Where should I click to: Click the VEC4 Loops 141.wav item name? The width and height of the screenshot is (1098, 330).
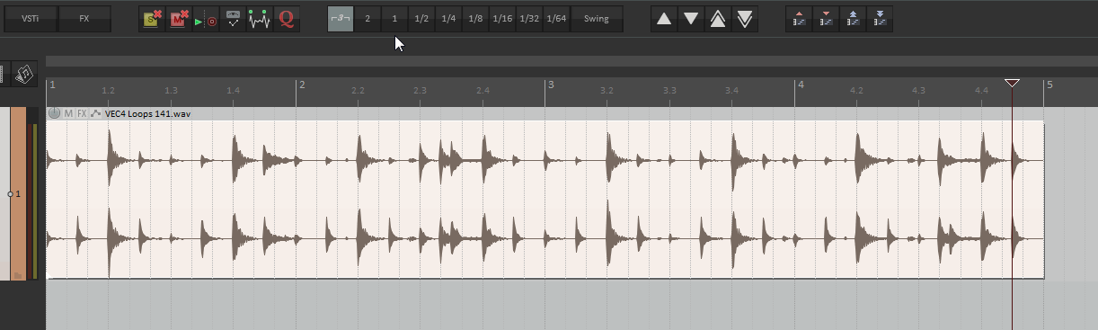point(147,114)
